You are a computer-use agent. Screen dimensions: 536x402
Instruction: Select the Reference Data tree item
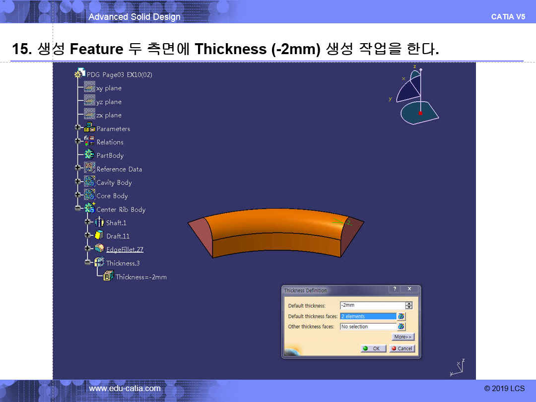point(119,169)
